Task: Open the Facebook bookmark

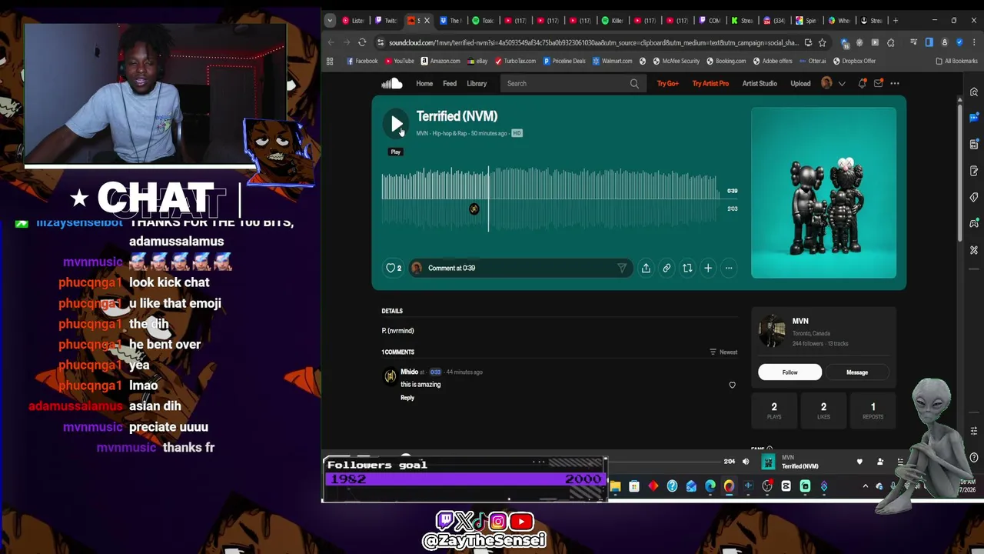Action: (x=362, y=61)
